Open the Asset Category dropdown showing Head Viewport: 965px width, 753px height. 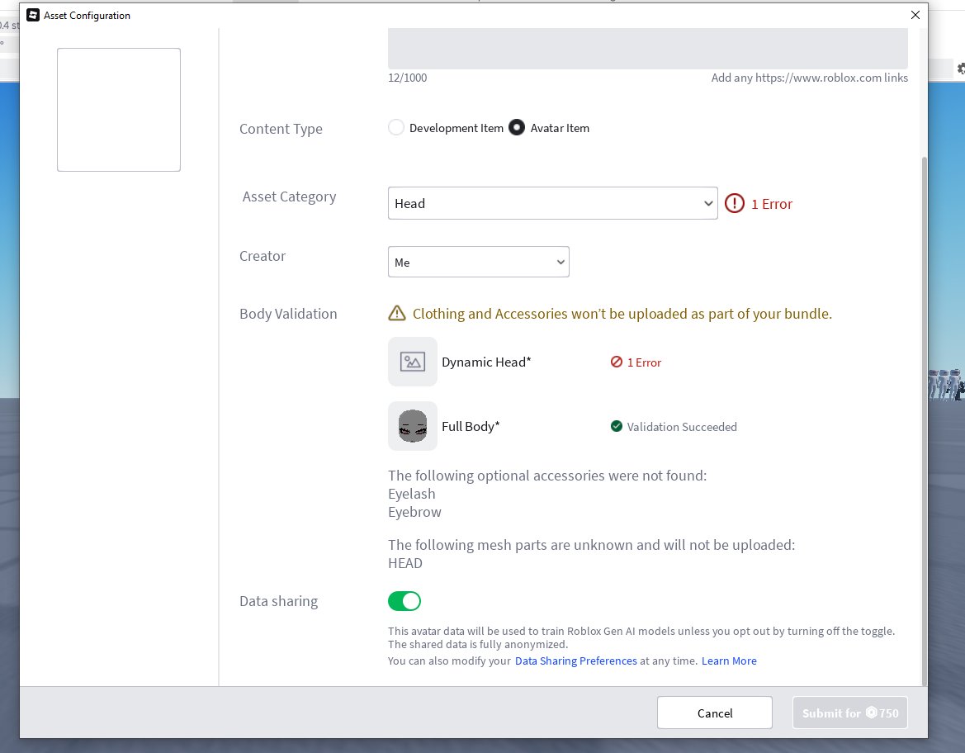(x=552, y=203)
